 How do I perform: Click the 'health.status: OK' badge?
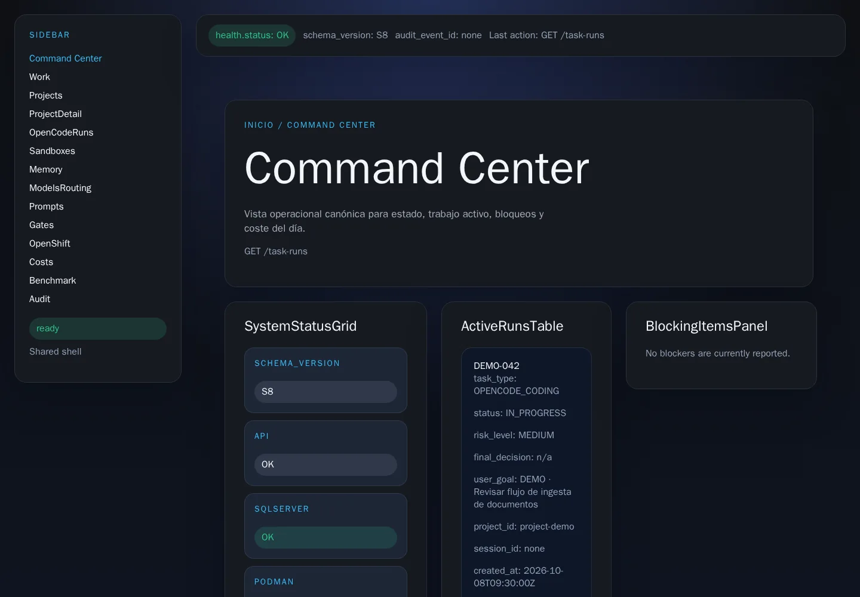pyautogui.click(x=252, y=35)
